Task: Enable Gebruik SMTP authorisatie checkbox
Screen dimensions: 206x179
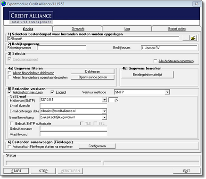Action: pyautogui.click(x=12, y=123)
